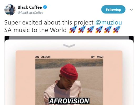Click the first rocket emoji
137x105 pixels.
click(73, 29)
